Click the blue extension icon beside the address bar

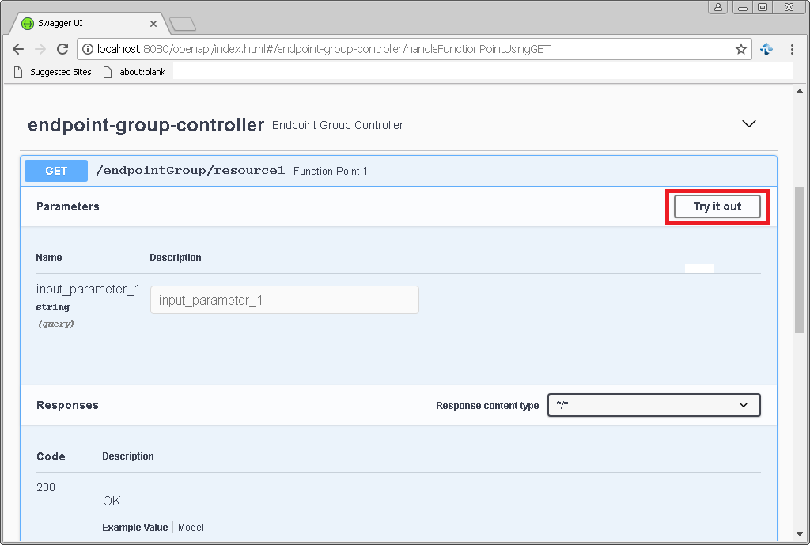[766, 49]
